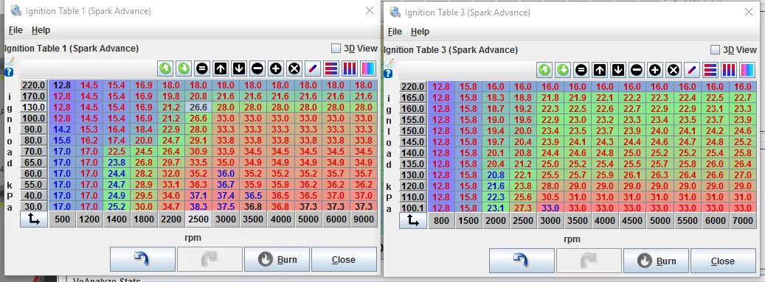Click the decrement down-arrow icon in Table 1

pyautogui.click(x=238, y=68)
